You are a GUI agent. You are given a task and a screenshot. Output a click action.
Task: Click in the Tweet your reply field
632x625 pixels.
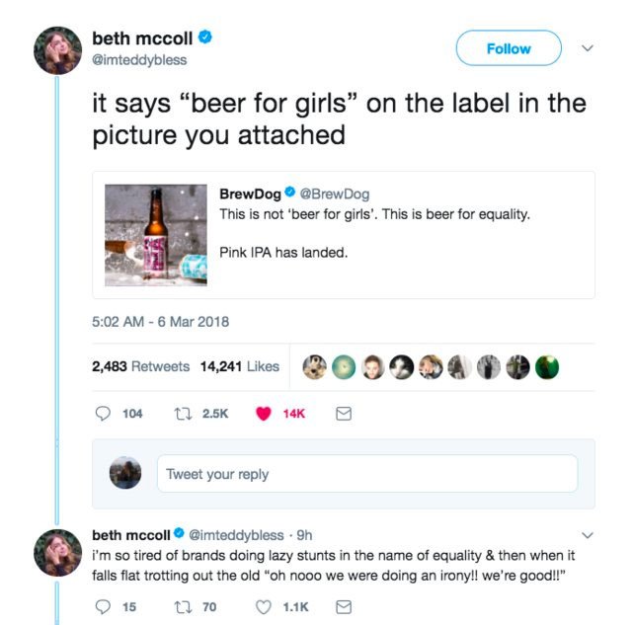click(366, 474)
